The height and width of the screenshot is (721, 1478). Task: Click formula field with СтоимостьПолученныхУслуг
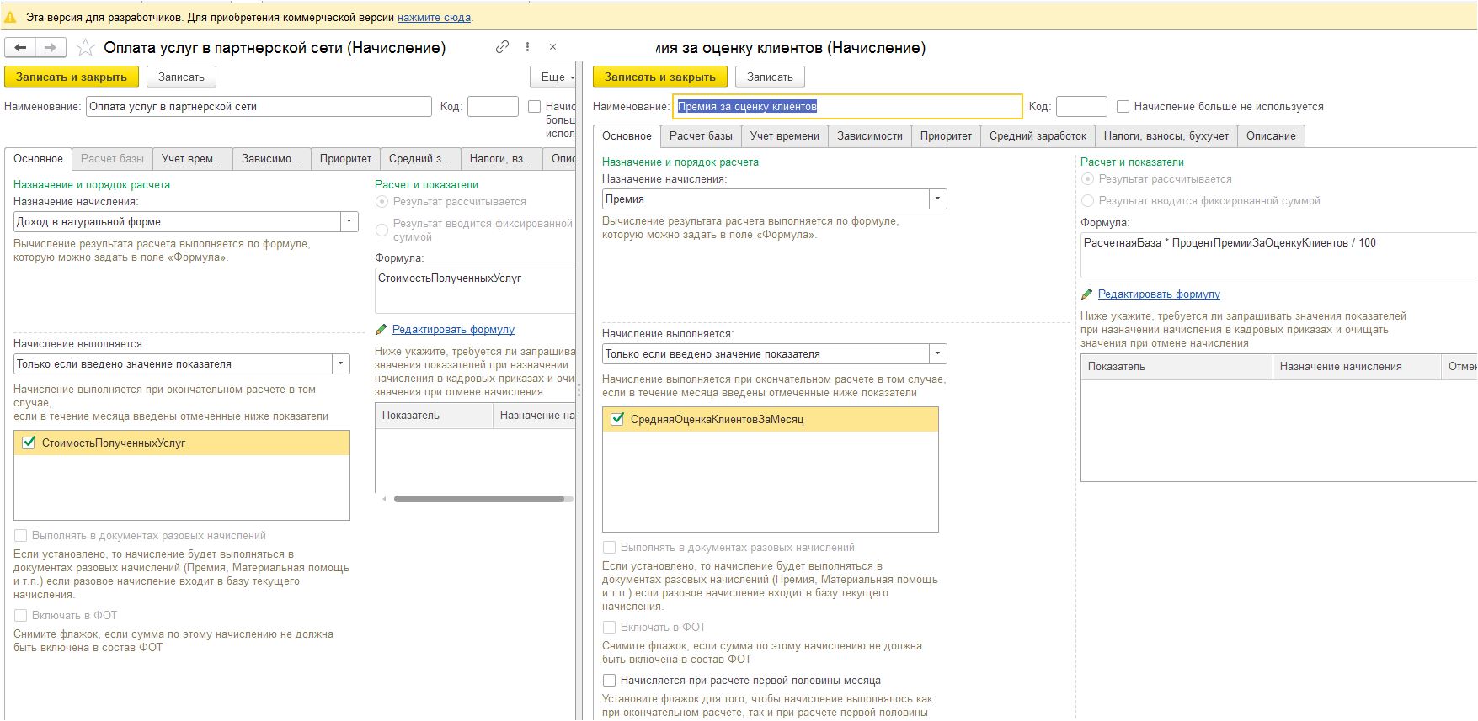click(x=475, y=290)
